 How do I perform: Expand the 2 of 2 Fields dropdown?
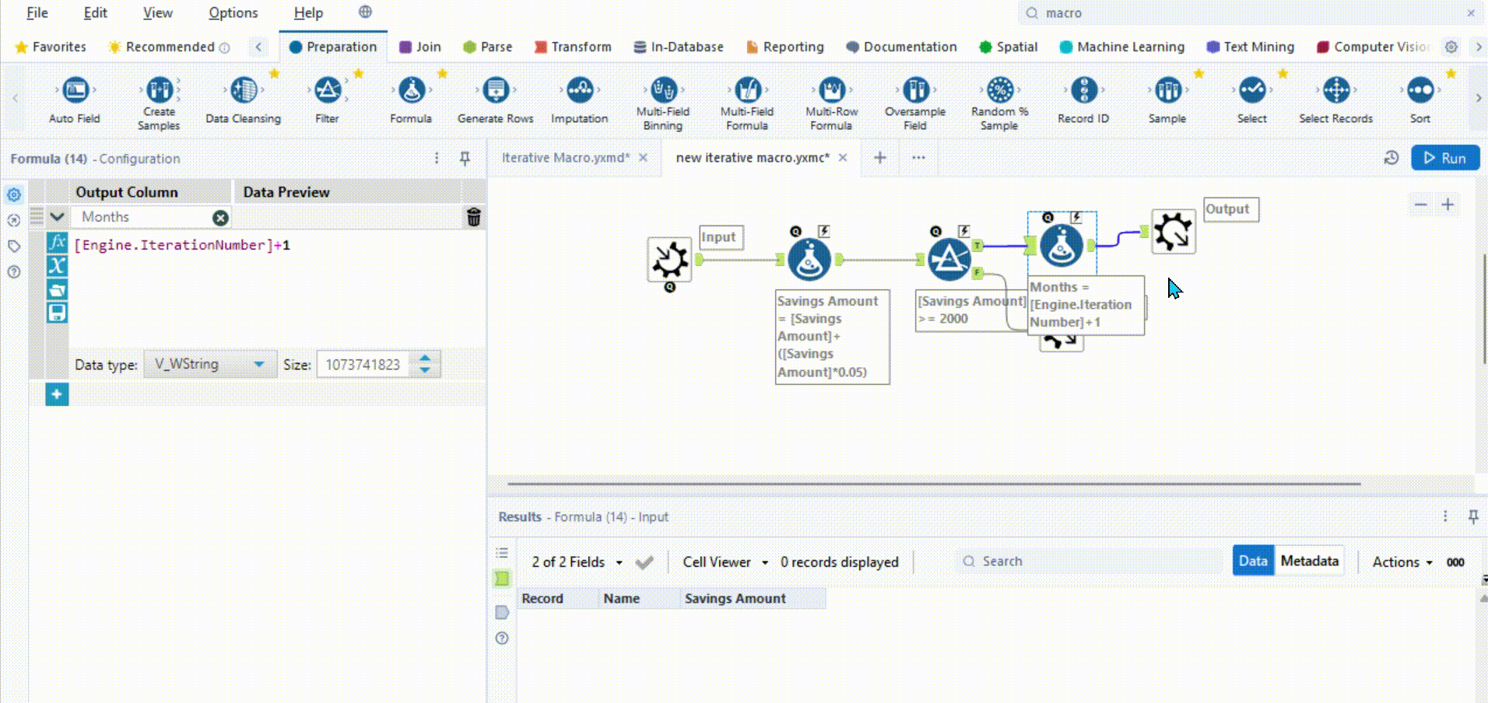click(x=577, y=562)
